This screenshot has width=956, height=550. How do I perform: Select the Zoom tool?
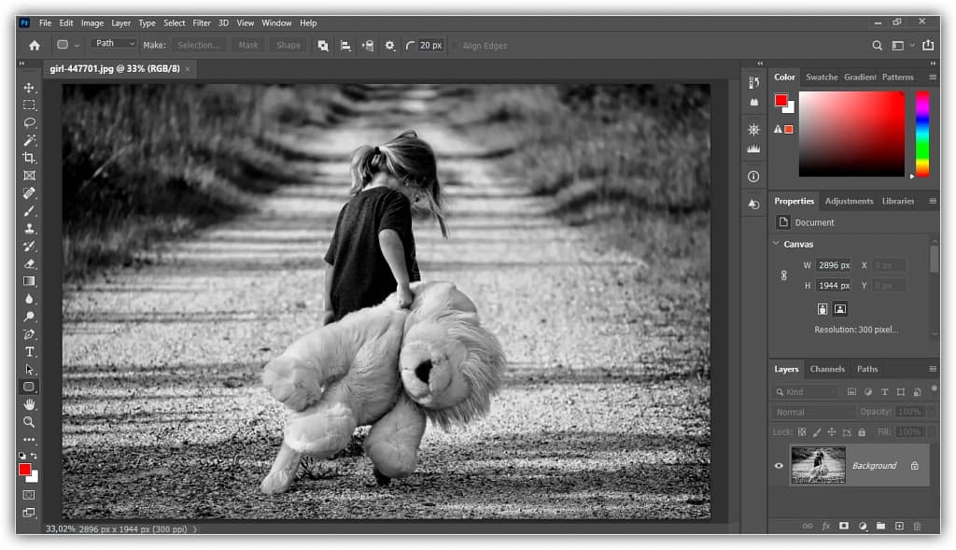(29, 422)
